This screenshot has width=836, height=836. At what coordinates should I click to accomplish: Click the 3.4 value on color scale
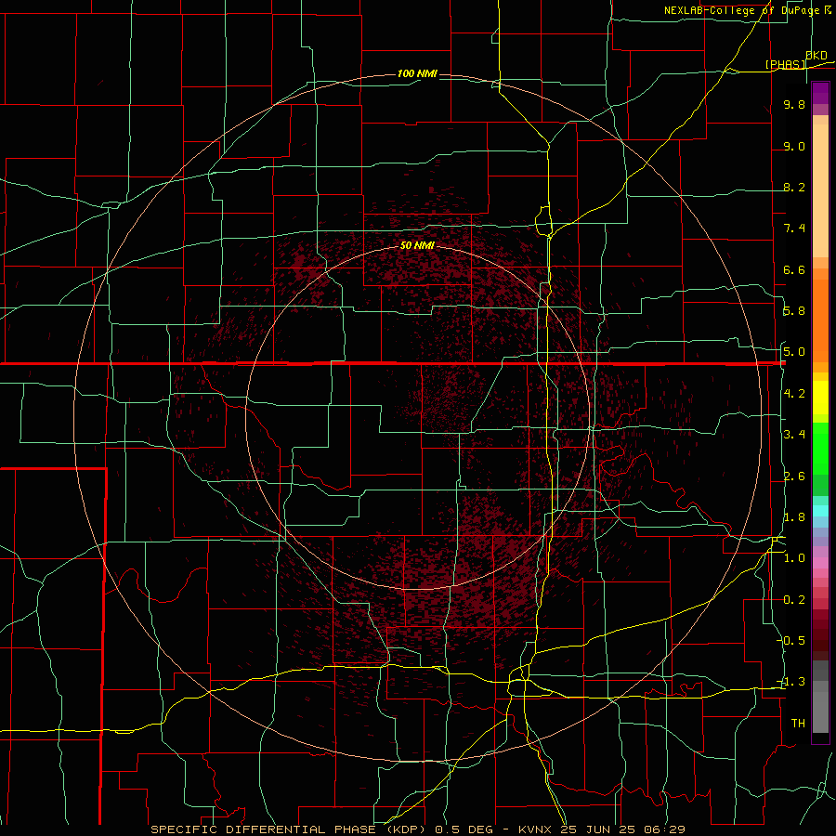pos(794,435)
